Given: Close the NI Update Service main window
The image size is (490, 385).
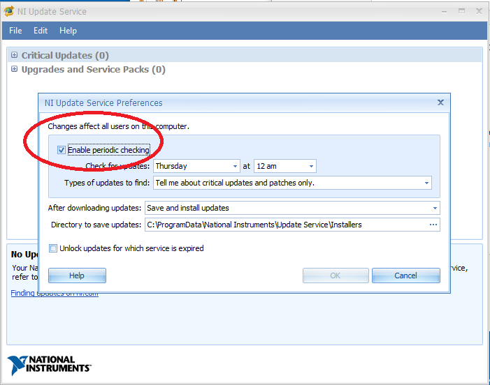Looking at the screenshot, I should [x=479, y=11].
